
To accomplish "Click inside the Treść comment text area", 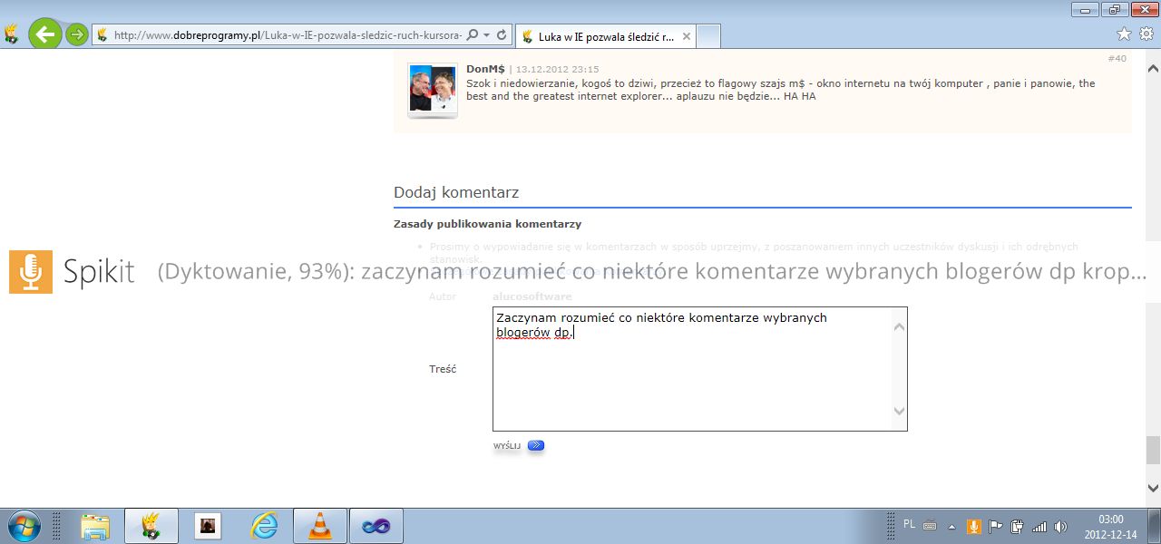I will coord(699,369).
